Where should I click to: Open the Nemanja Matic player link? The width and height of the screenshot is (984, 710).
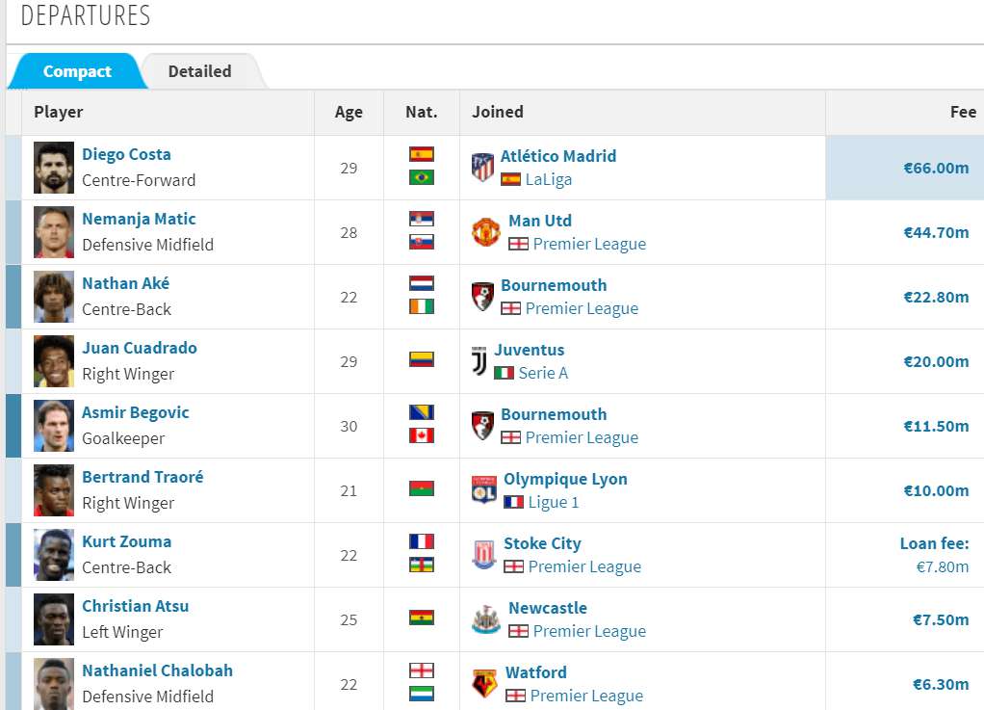(x=139, y=219)
